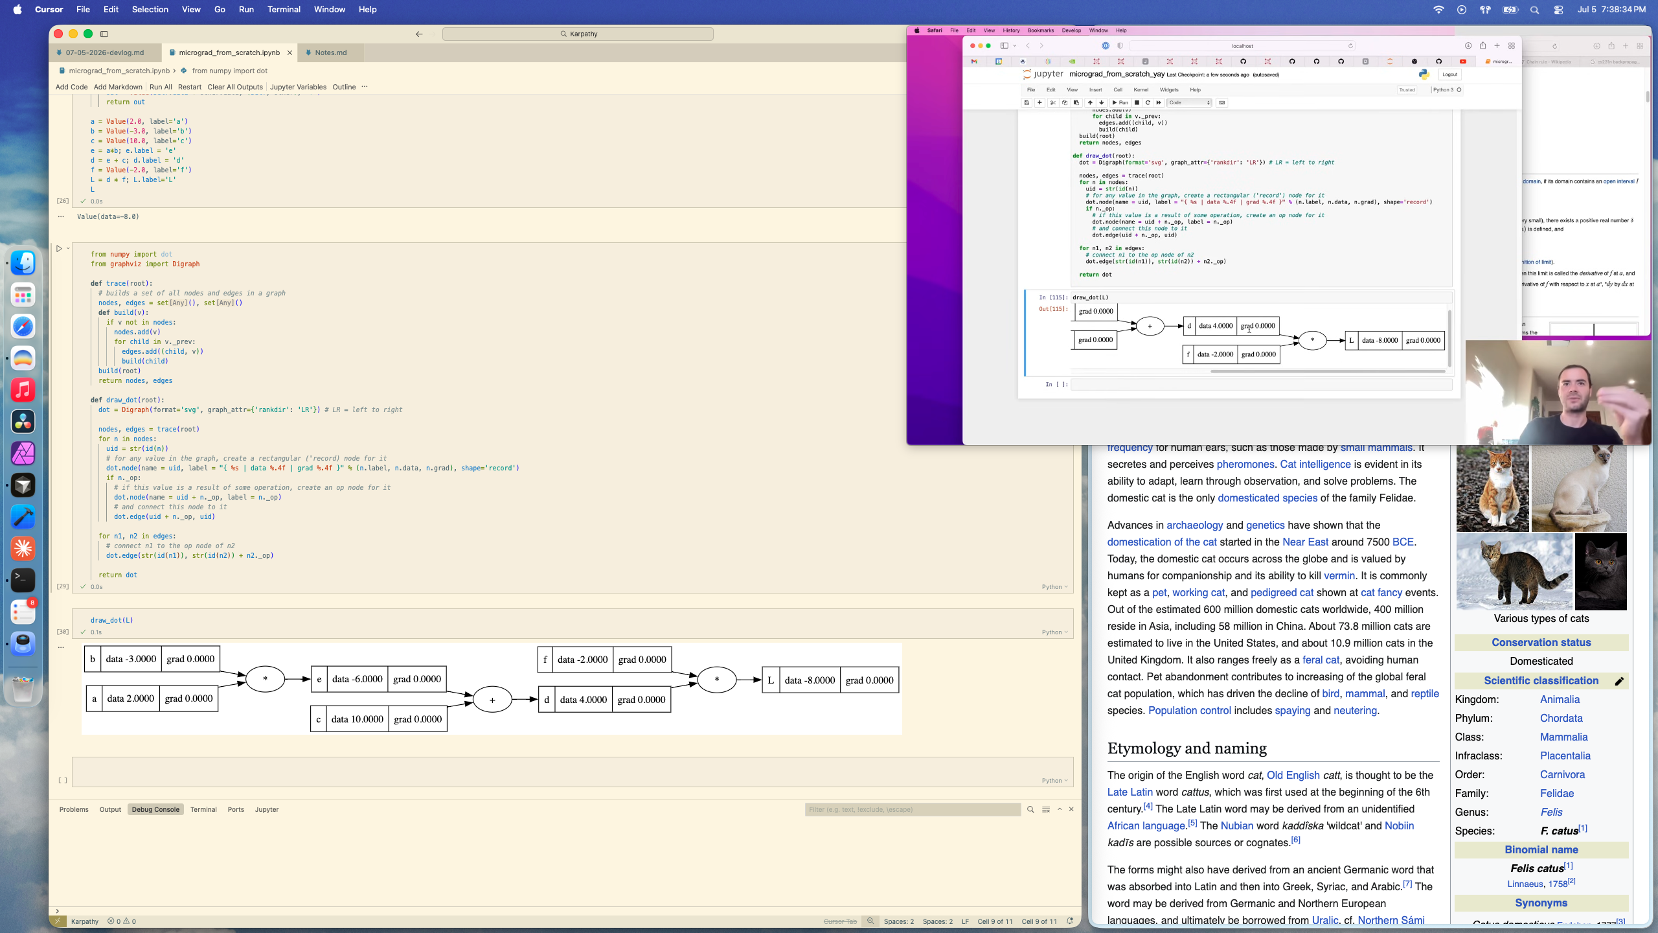The image size is (1658, 933).
Task: Switch to the Notes.md tab
Action: click(330, 52)
